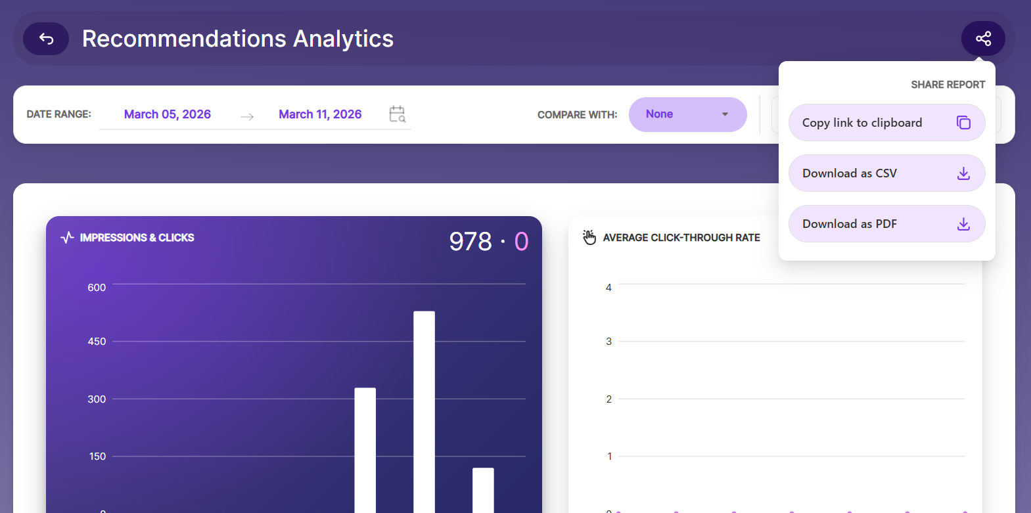
Task: Click the shortest bar in impressions chart
Action: [x=483, y=490]
